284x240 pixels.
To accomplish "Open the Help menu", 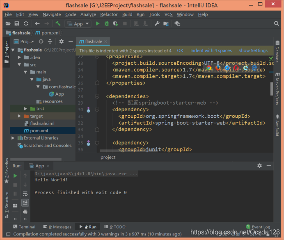I will click(x=203, y=14).
